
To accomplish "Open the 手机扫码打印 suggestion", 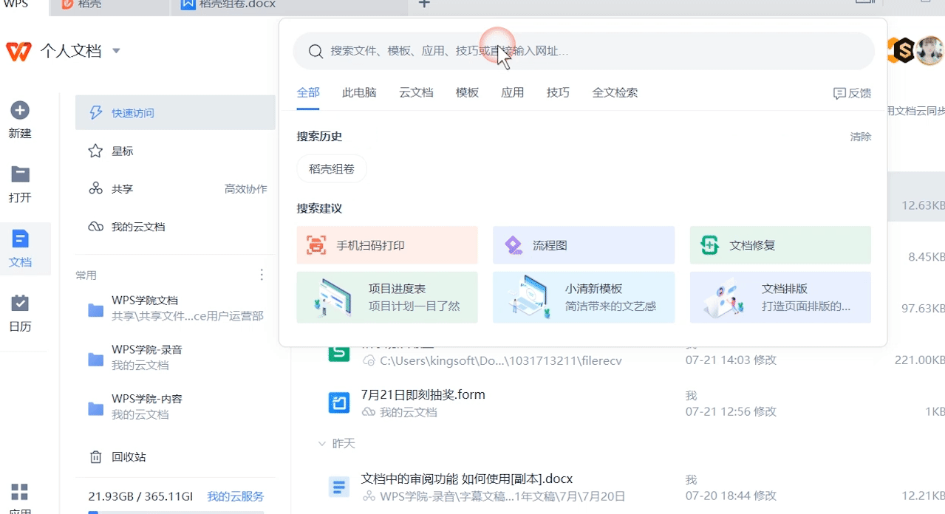I will [x=387, y=245].
